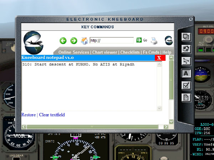
Task: Click the airspeed indicator gauge in cockpit
Action: click(9, 96)
